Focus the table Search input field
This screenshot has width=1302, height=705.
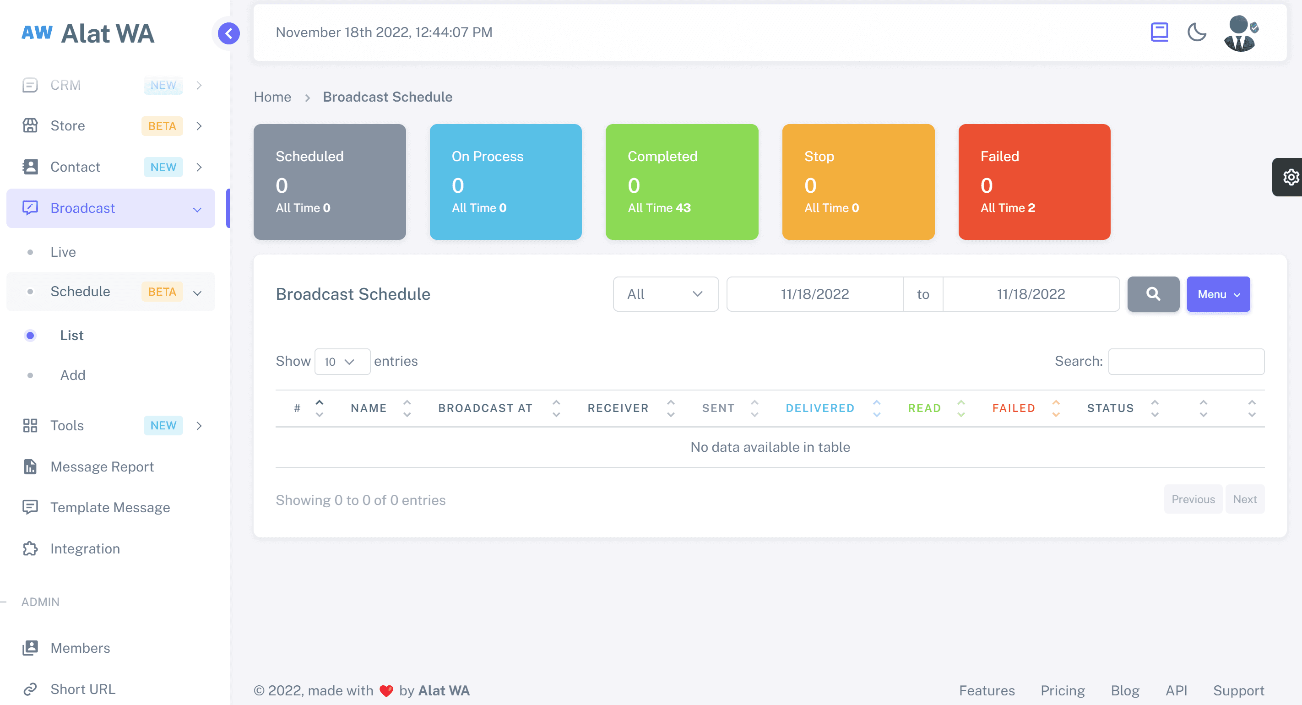point(1186,361)
